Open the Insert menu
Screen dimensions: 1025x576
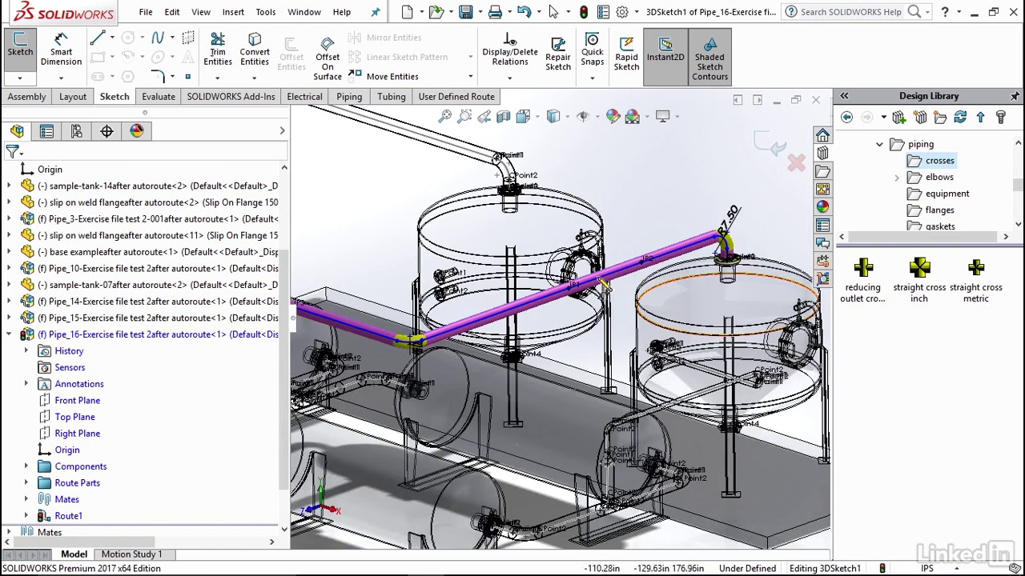pos(233,12)
